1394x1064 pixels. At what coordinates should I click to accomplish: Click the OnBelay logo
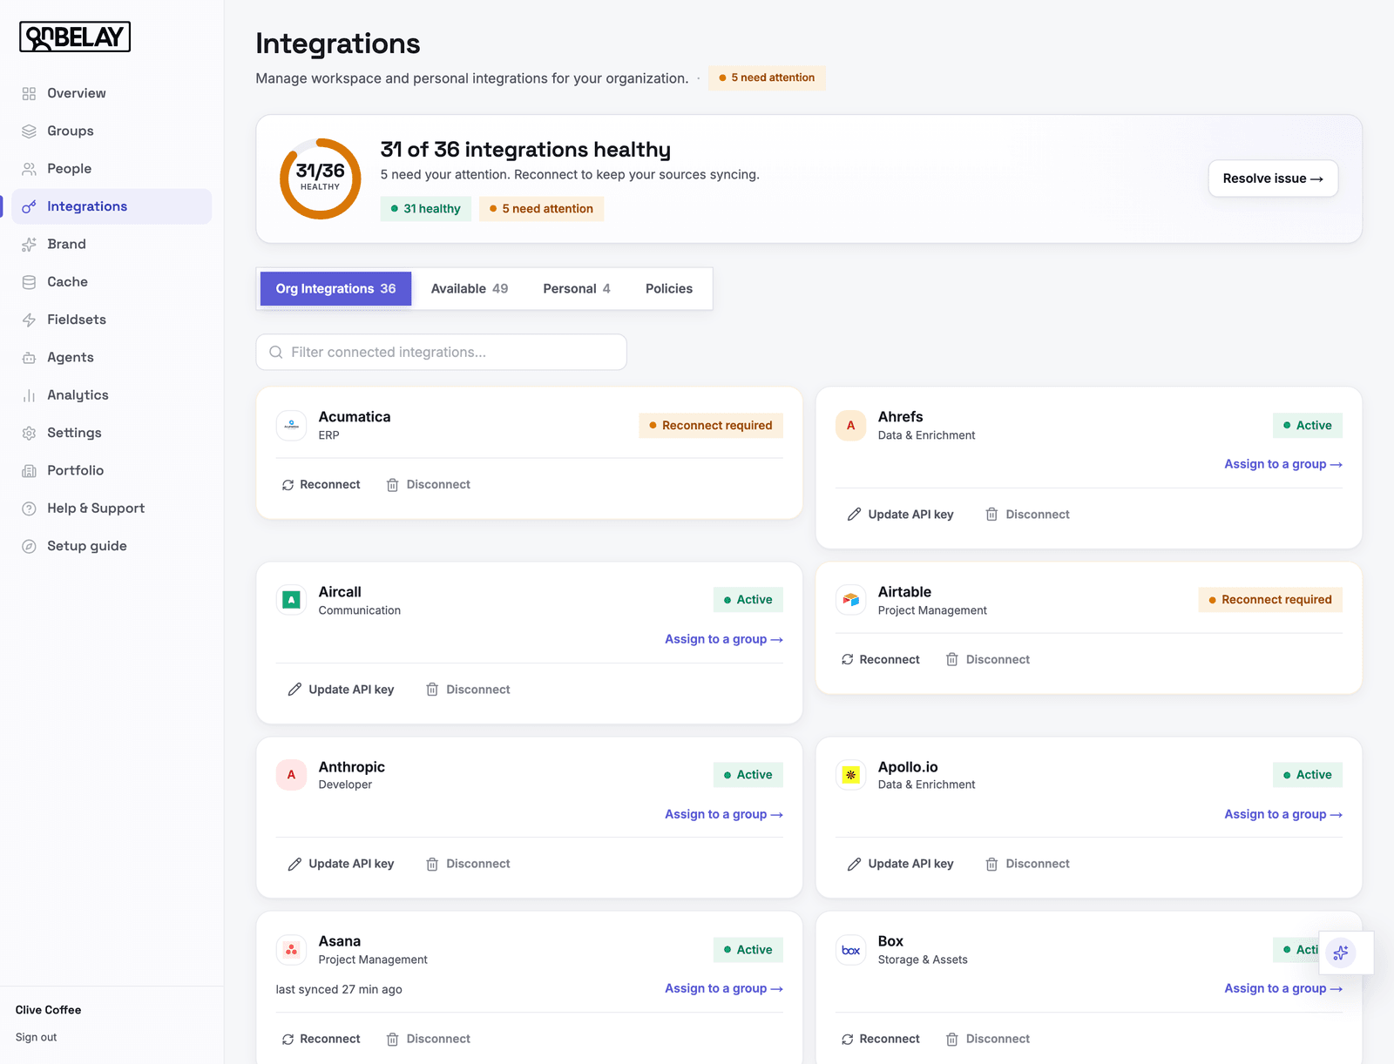tap(75, 37)
